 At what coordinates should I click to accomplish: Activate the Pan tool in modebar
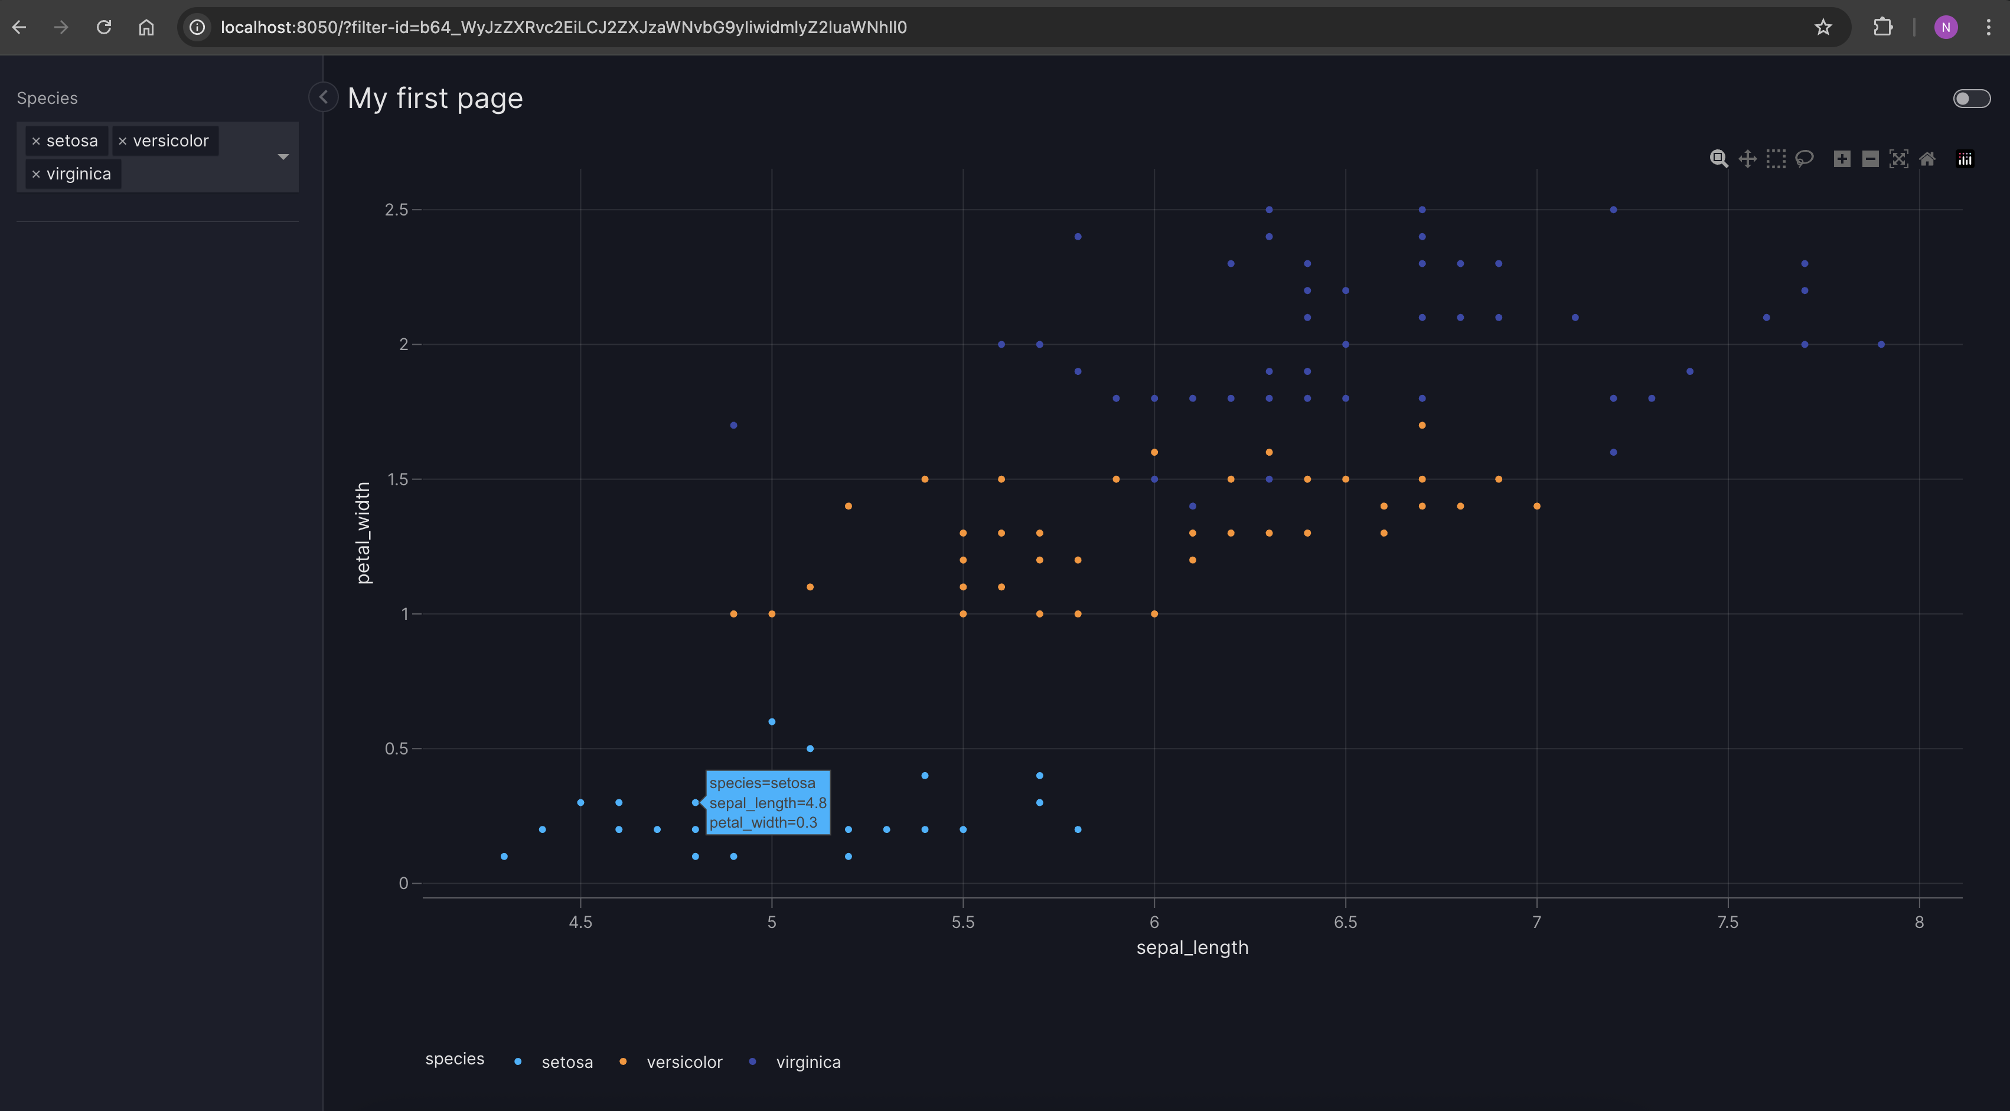(1747, 159)
